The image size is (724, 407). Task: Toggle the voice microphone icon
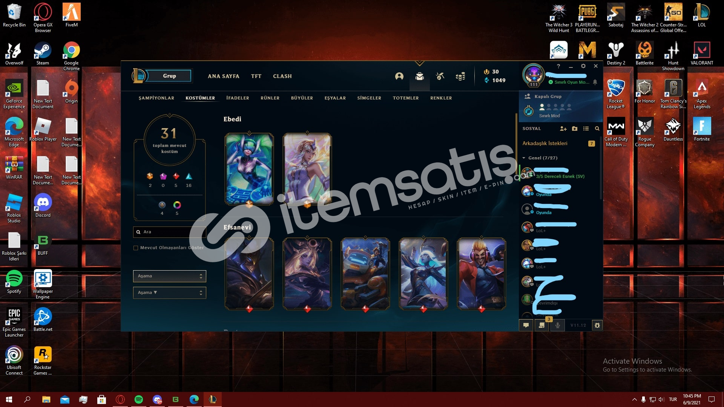pyautogui.click(x=558, y=325)
